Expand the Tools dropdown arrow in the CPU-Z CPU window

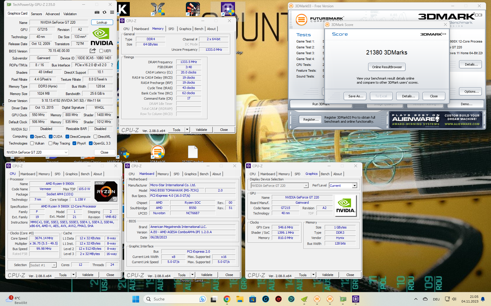click(x=73, y=275)
